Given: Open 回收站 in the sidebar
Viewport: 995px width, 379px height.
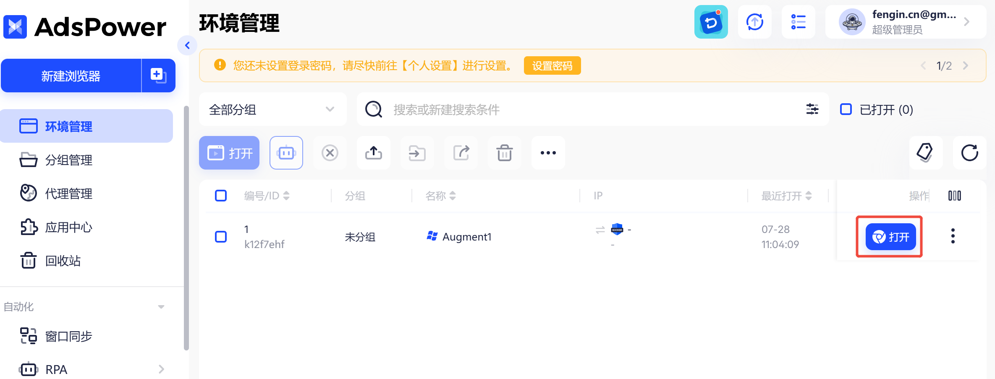Looking at the screenshot, I should tap(86, 261).
